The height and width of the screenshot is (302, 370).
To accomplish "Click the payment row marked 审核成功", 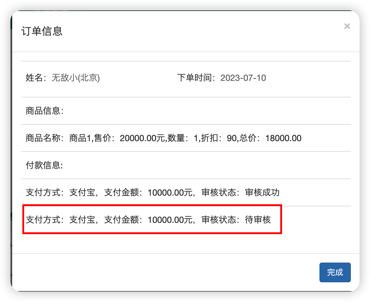I will tap(186, 192).
